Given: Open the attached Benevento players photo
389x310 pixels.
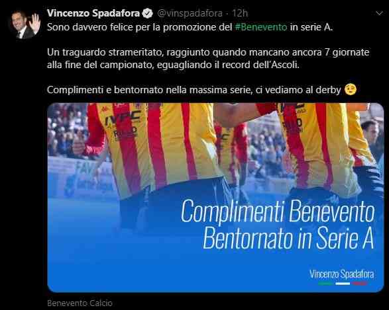Looking at the screenshot, I should (x=215, y=198).
